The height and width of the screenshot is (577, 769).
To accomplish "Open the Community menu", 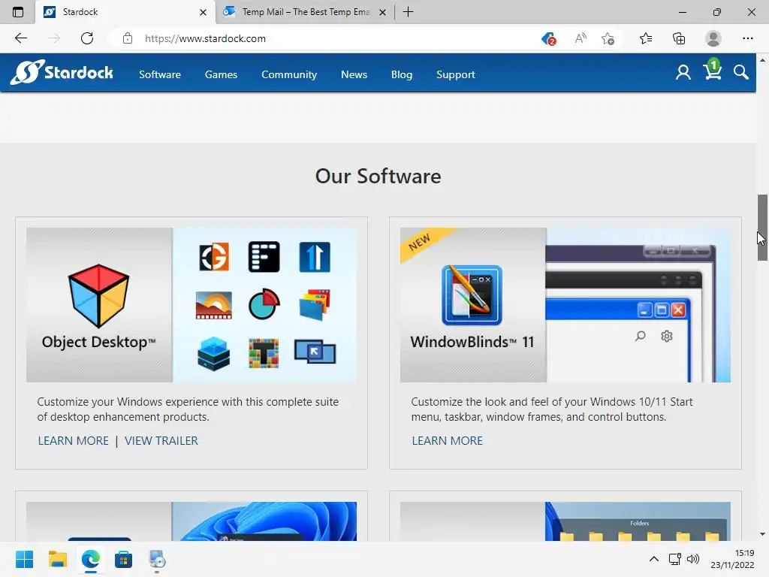I will pos(289,74).
